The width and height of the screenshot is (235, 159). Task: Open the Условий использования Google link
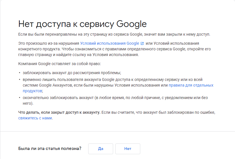[x=109, y=43]
